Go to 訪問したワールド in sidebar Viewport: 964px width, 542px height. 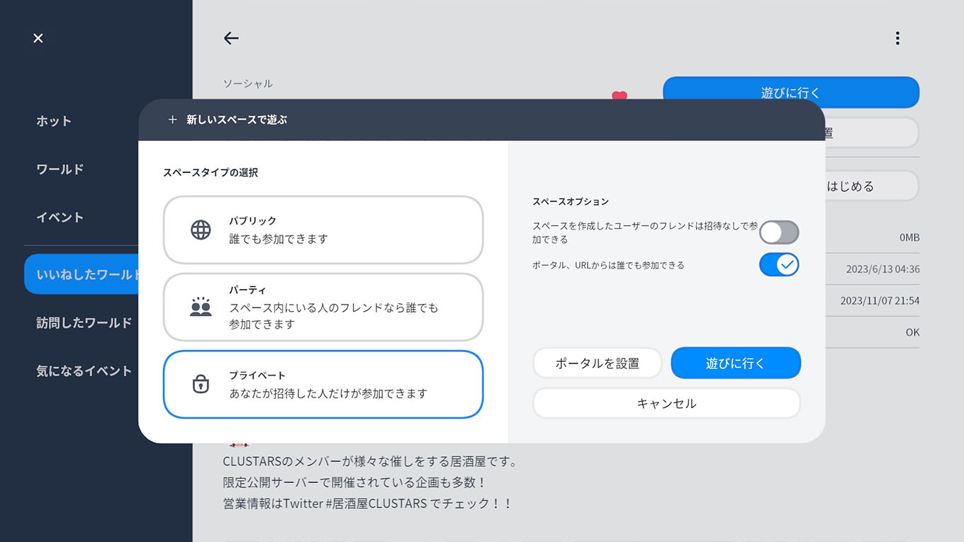84,323
